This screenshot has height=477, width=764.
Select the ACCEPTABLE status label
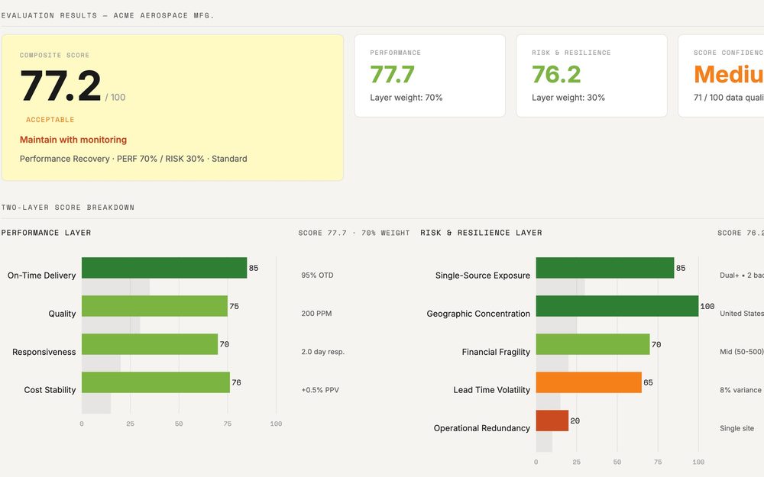click(50, 120)
